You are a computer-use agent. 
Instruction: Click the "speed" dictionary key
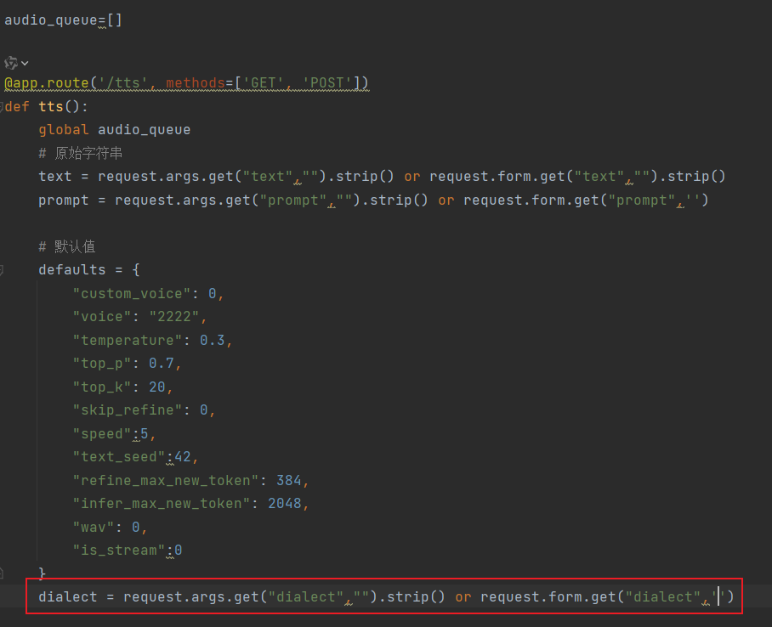[102, 433]
